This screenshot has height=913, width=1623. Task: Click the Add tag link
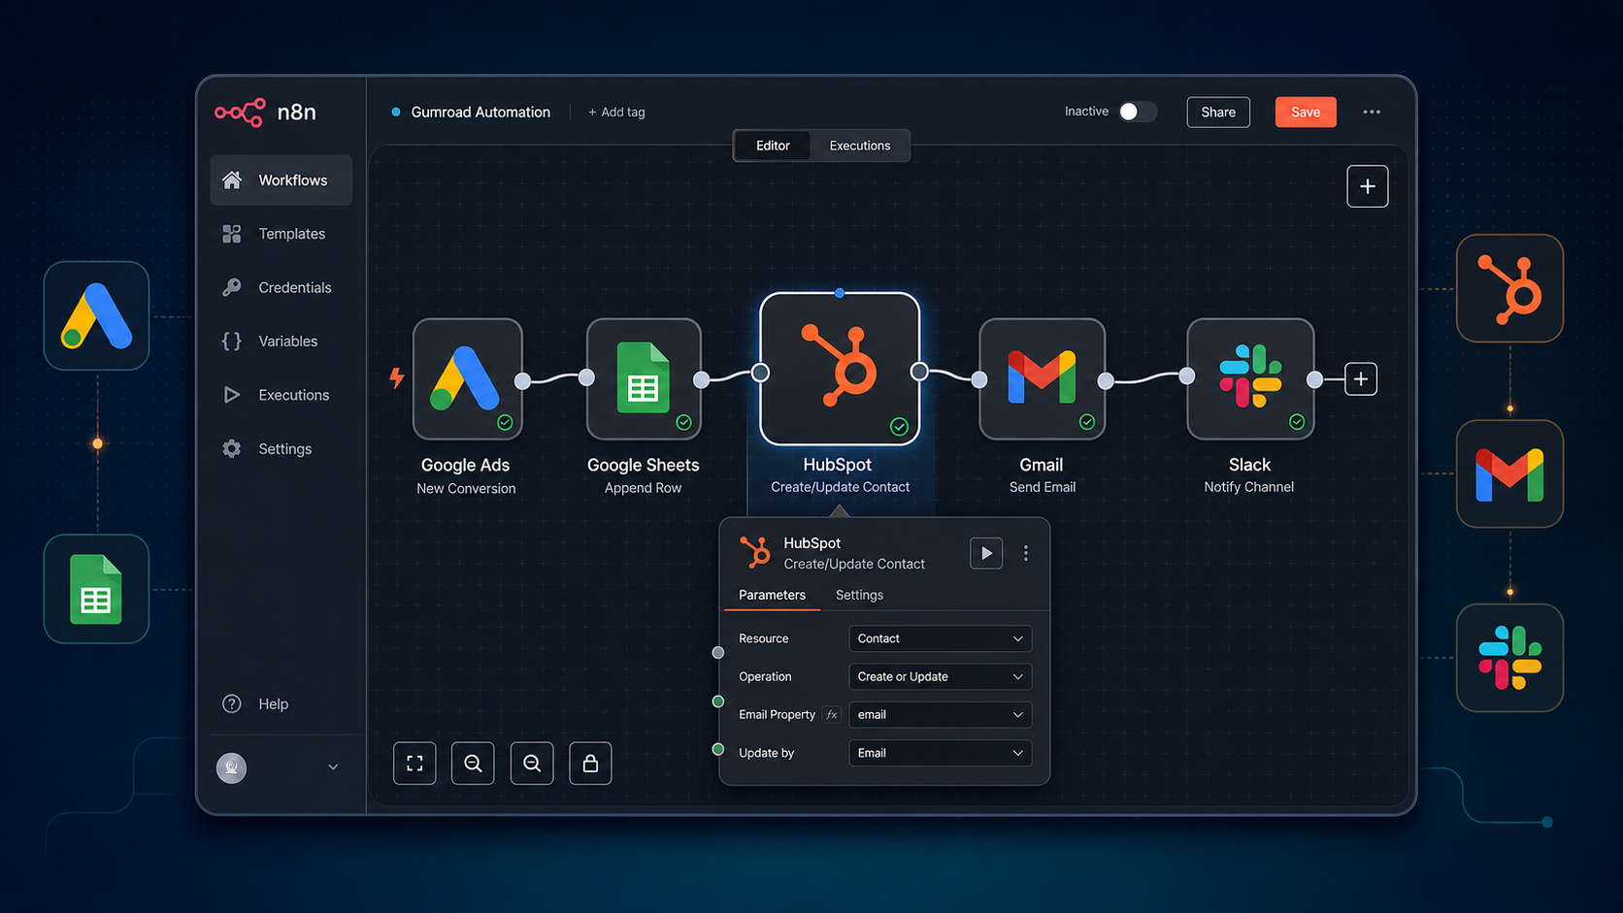pos(616,113)
